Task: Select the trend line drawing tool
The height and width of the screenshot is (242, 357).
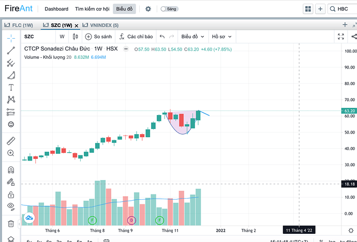Action: coord(11,51)
